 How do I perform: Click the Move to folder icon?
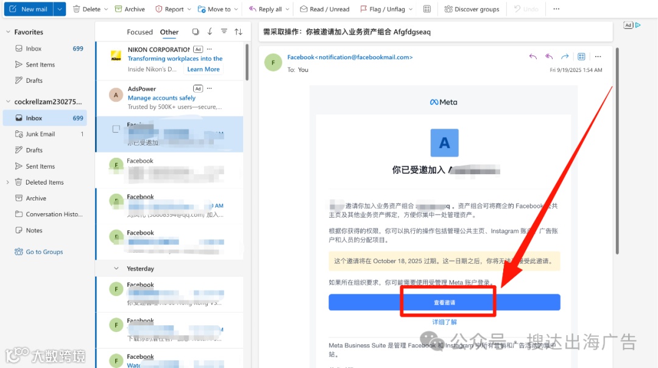click(202, 9)
